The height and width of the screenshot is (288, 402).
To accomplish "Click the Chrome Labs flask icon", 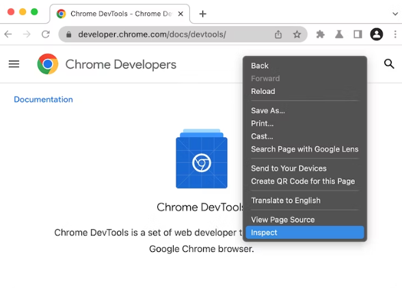I will pos(339,34).
